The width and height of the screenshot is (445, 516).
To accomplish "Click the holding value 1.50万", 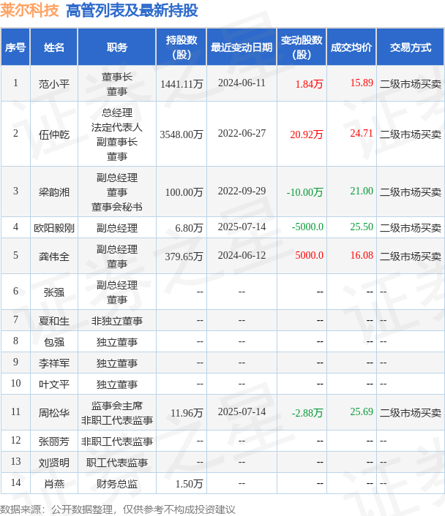I will coord(189,484).
